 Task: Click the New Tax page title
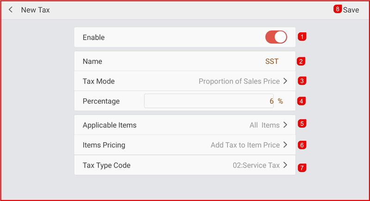pyautogui.click(x=35, y=10)
